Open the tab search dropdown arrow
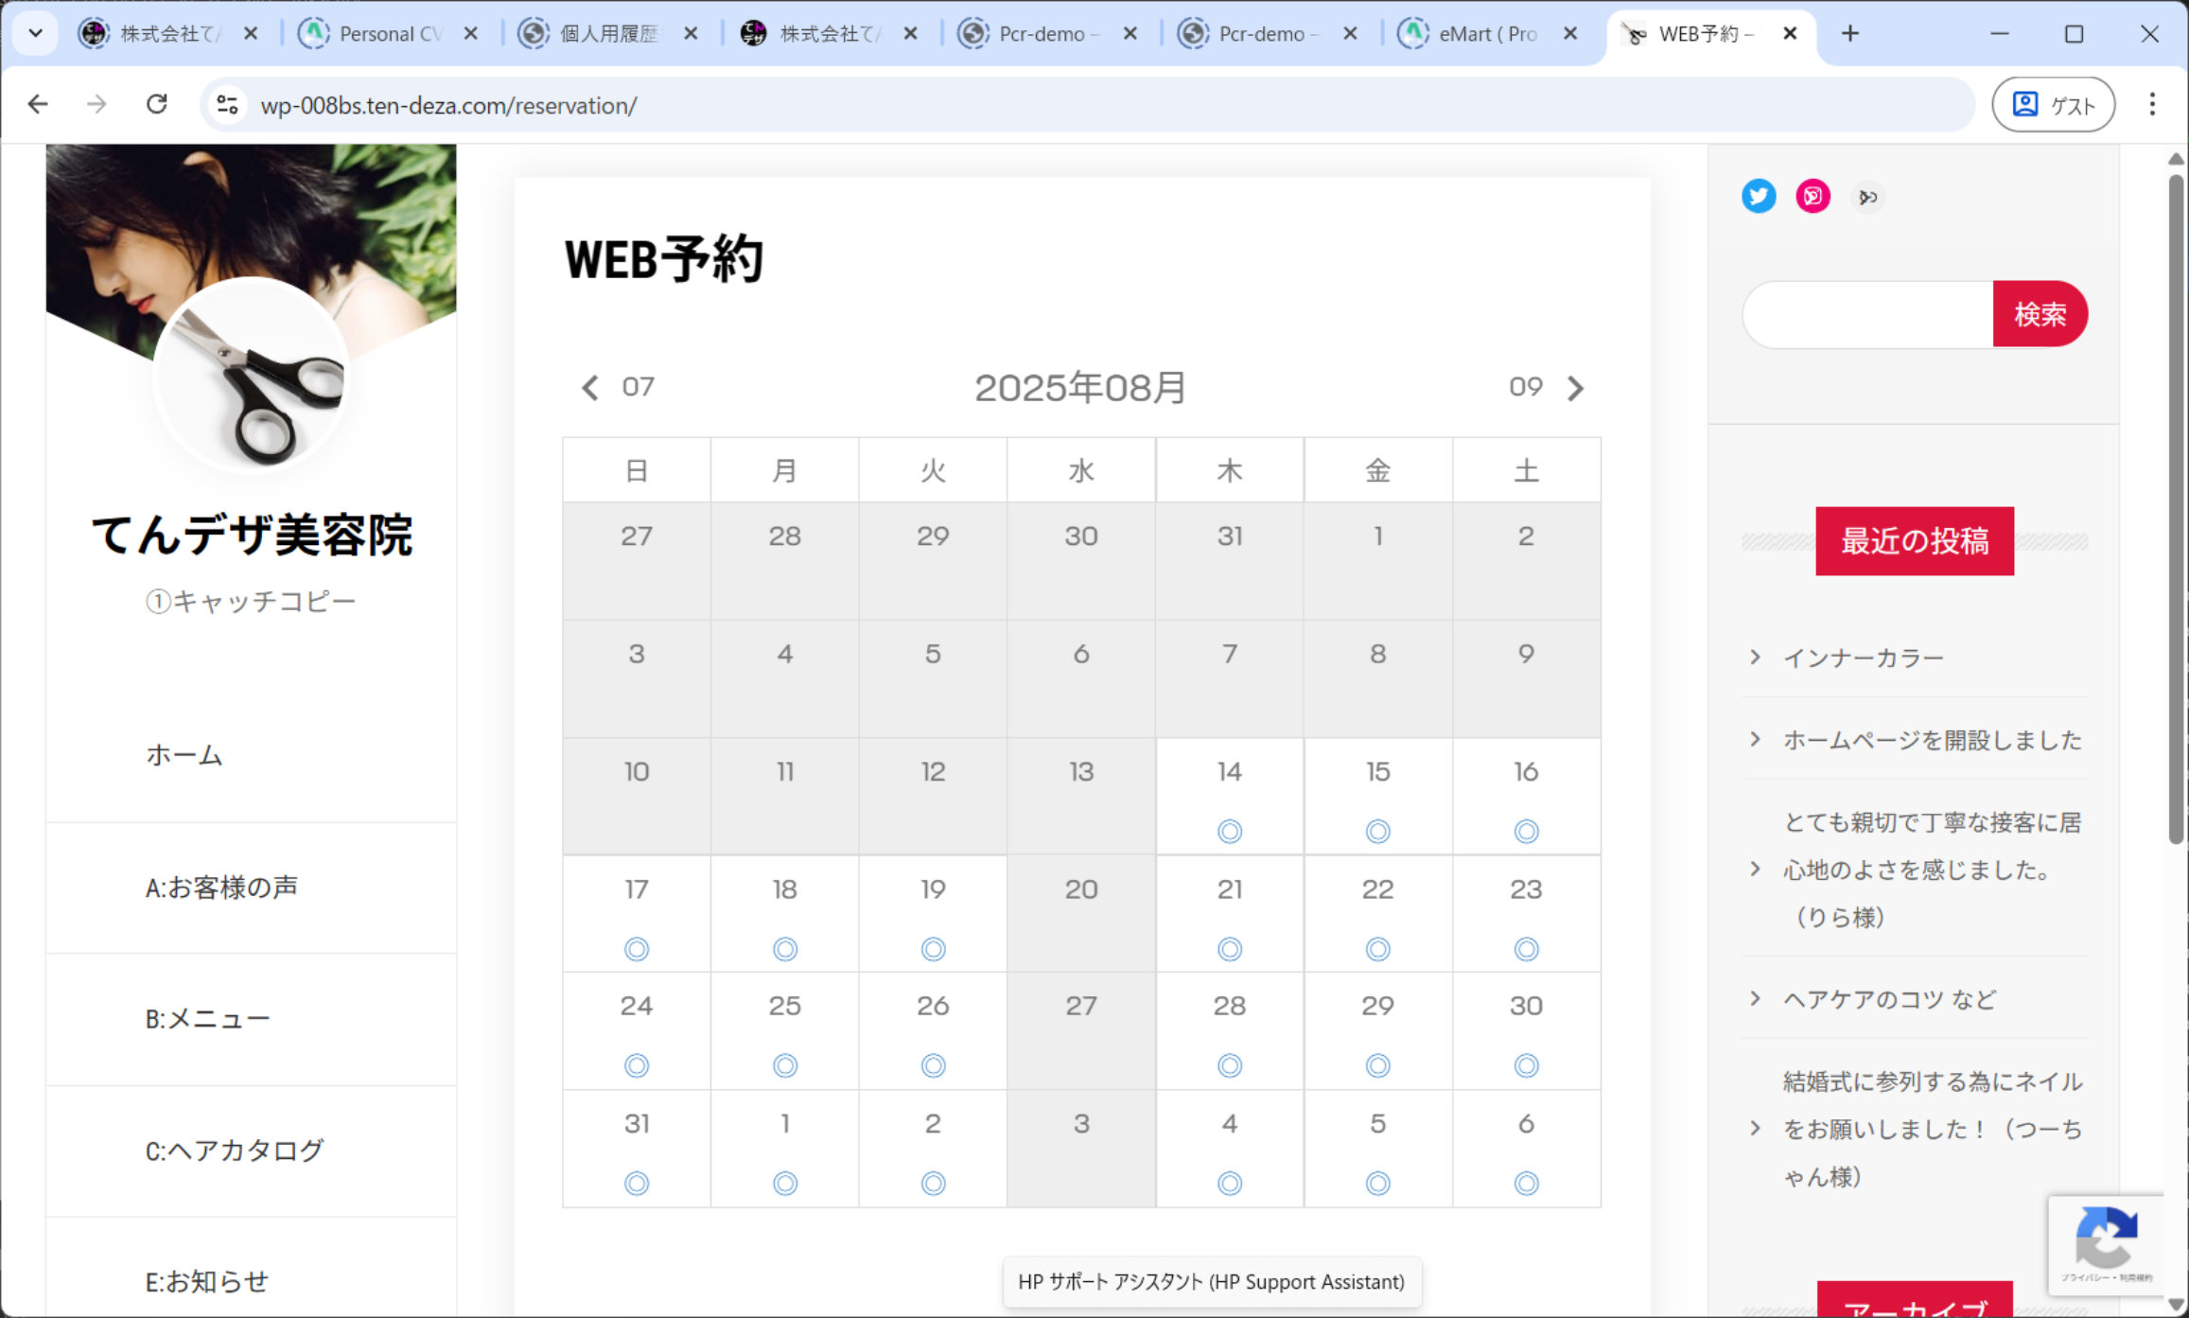This screenshot has height=1318, width=2189. point(36,34)
